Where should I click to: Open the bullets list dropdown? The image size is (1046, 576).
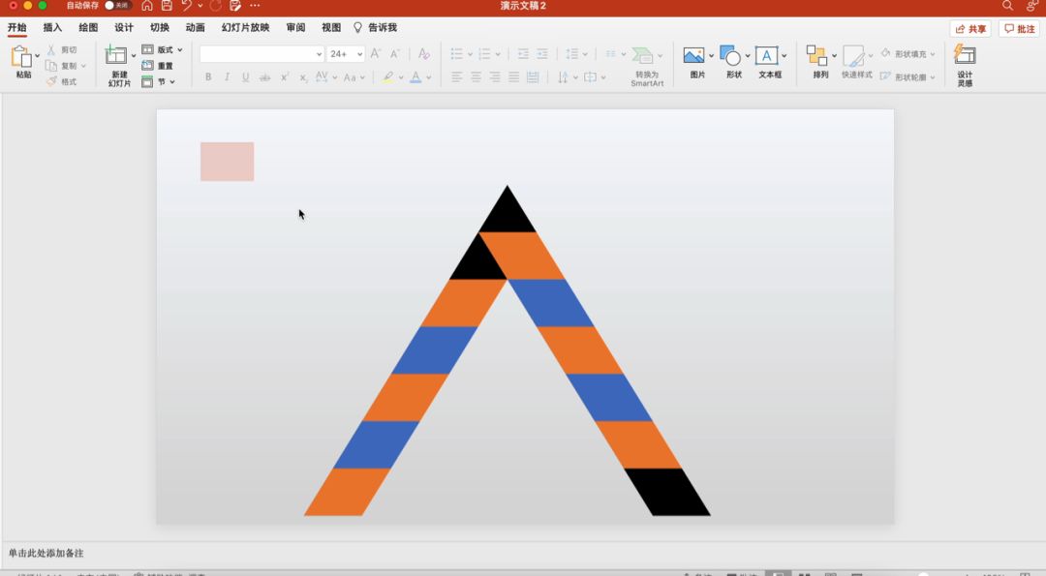pos(470,54)
